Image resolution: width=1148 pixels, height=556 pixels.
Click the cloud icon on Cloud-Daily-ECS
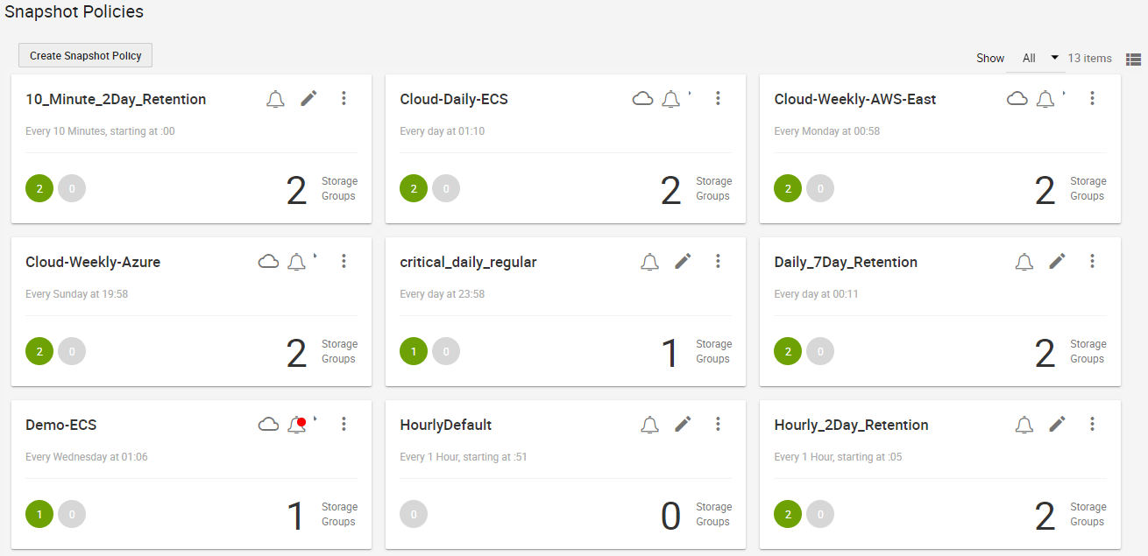[x=642, y=99]
